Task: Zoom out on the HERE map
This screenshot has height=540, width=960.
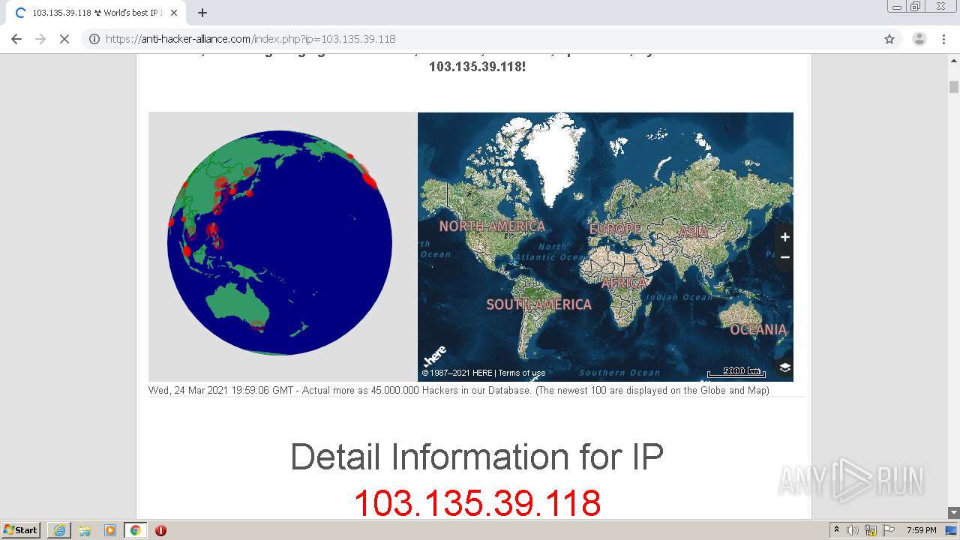Action: point(784,257)
